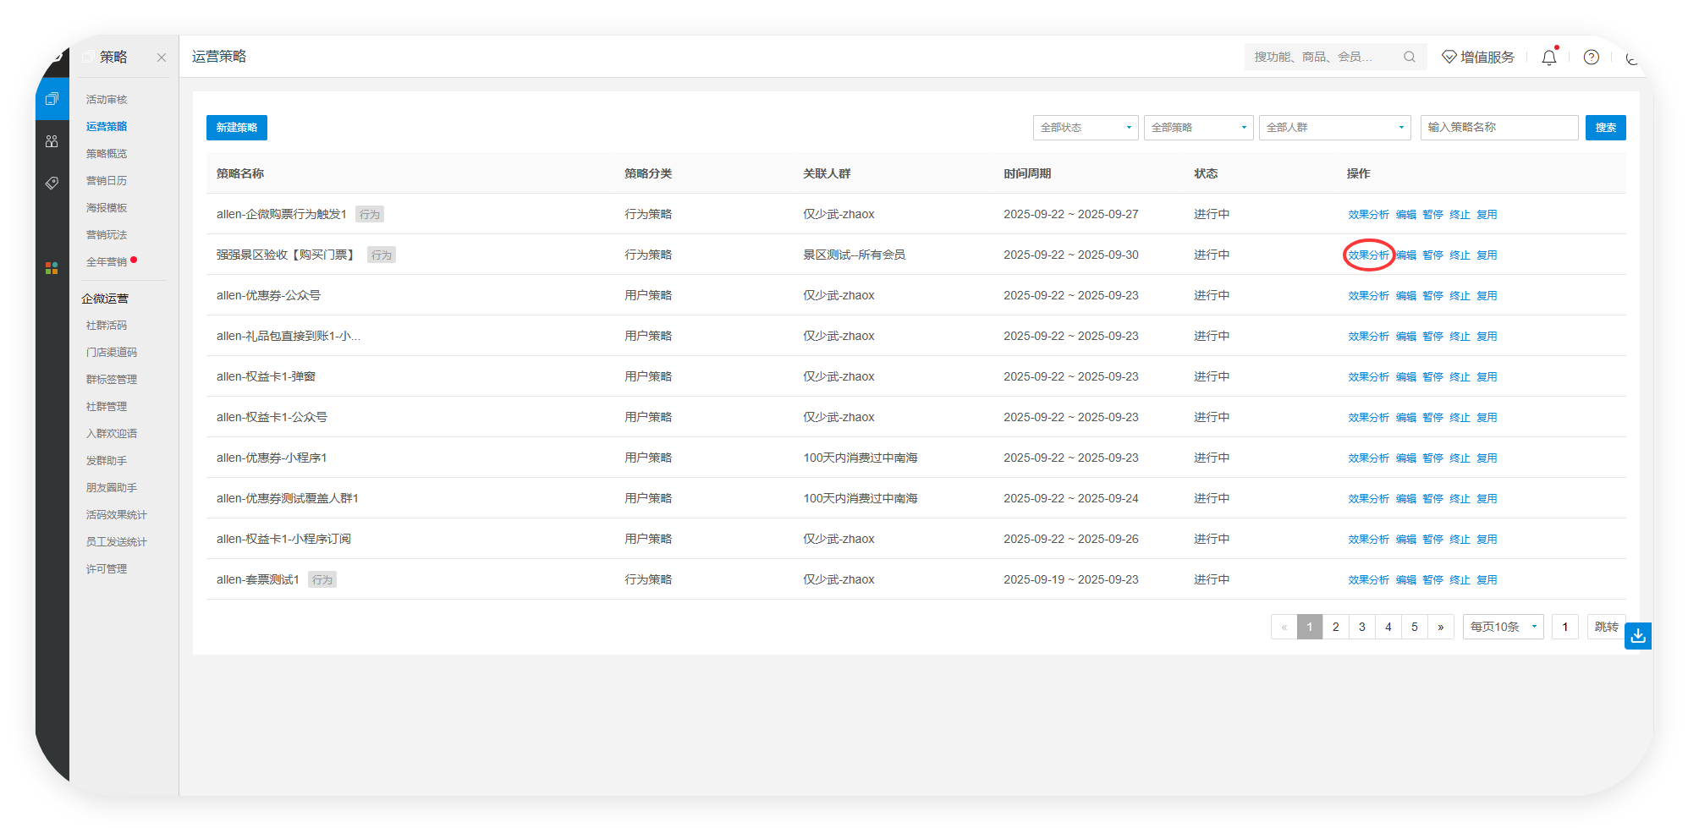Click the 输入策略名称 input field
This screenshot has height=828, width=1688.
pyautogui.click(x=1498, y=128)
